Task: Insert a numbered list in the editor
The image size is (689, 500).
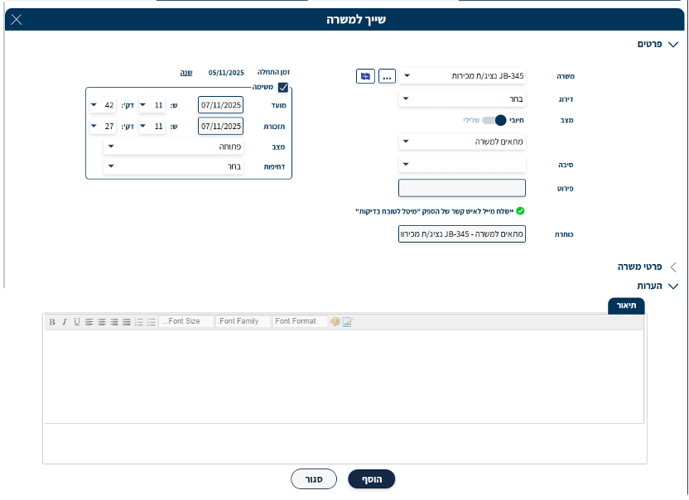Action: 139,322
